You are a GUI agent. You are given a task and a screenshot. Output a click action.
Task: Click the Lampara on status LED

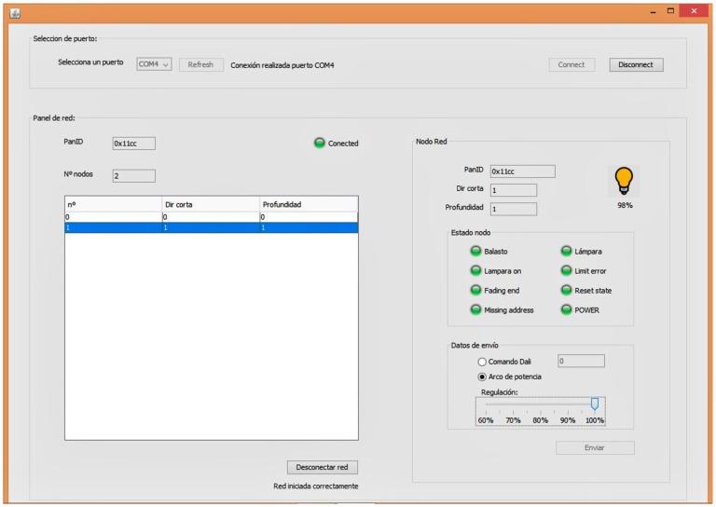coord(475,271)
